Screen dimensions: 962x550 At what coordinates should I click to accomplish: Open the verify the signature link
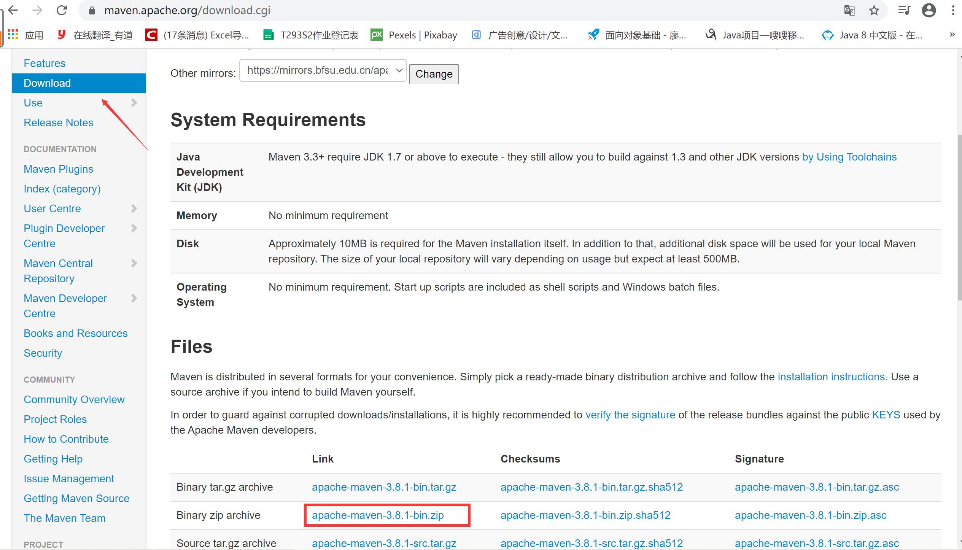pos(630,415)
